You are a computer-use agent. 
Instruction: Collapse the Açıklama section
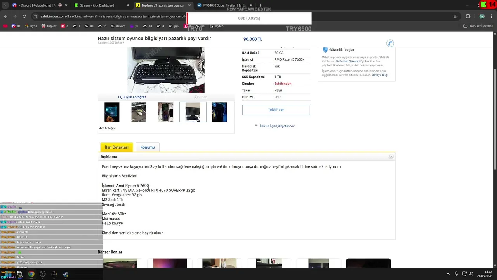391,157
